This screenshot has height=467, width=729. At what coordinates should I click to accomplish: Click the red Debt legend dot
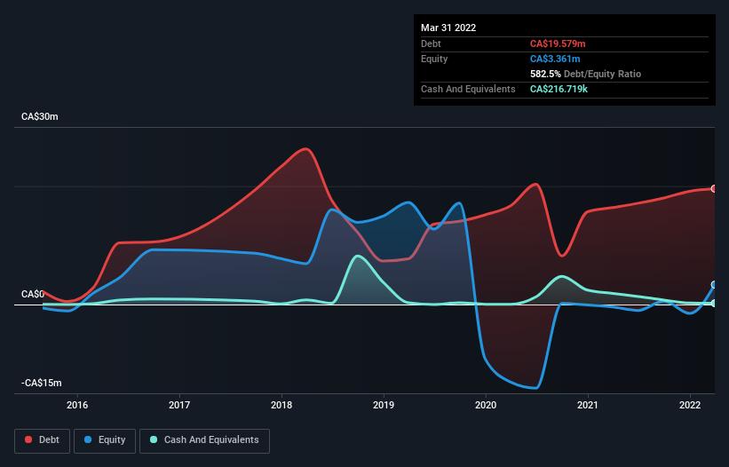28,439
